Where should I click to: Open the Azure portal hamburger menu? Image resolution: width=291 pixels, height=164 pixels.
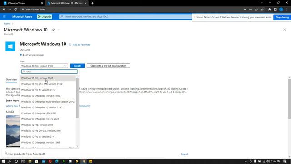tap(5, 17)
